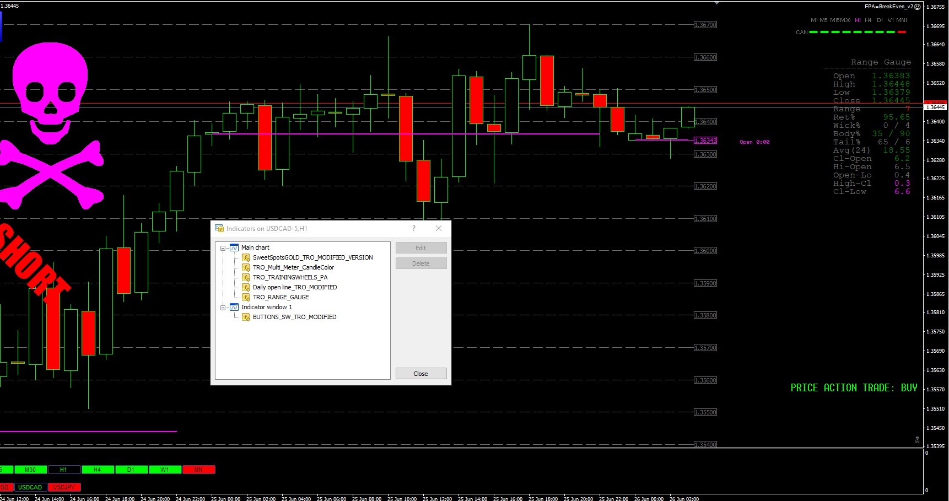Click the Main chart window icon
The image size is (949, 501).
tap(234, 247)
